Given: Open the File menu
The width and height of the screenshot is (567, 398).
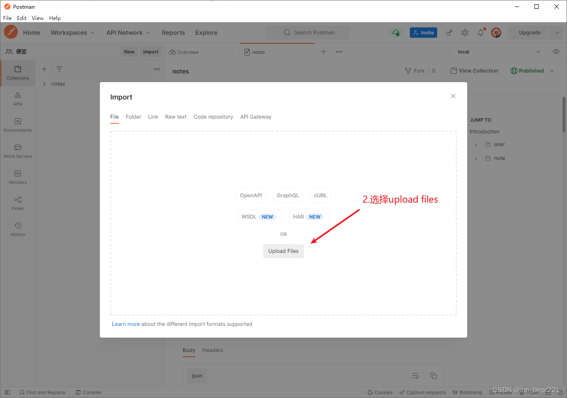Looking at the screenshot, I should point(7,18).
